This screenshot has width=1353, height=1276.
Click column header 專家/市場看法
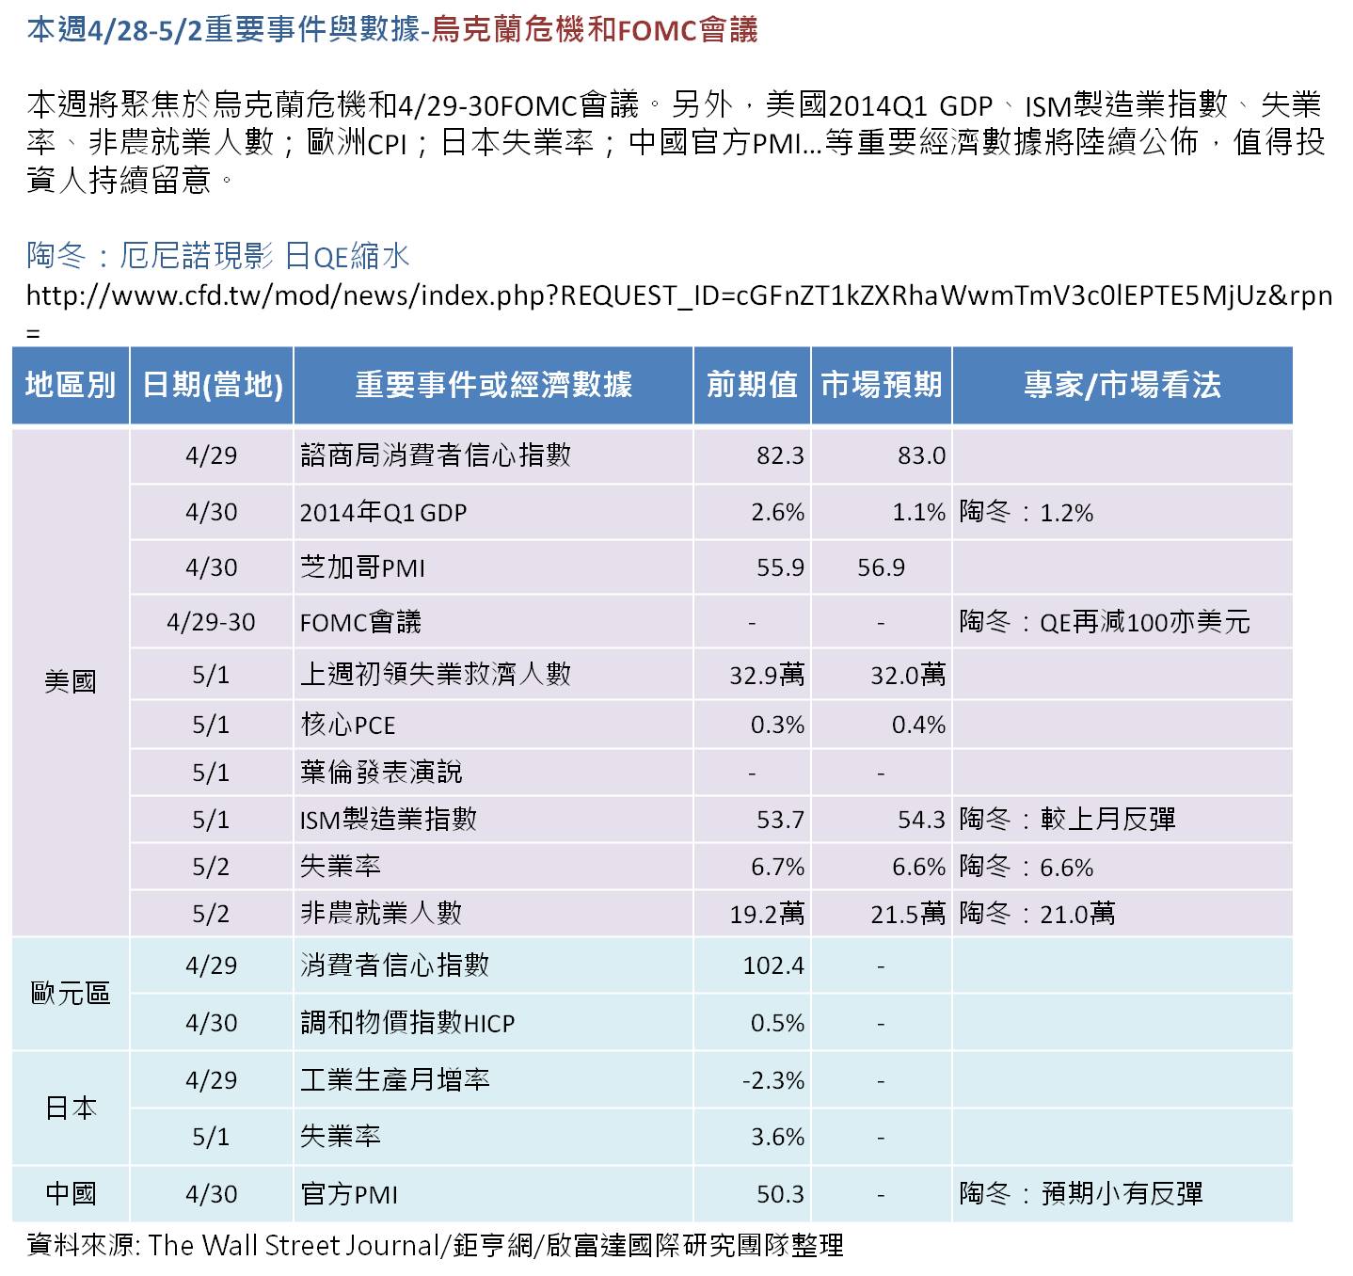click(1122, 385)
